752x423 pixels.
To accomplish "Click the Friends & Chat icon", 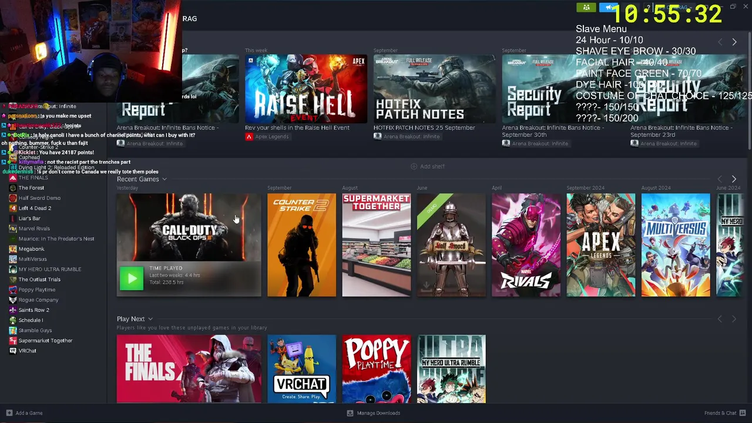I will pyautogui.click(x=743, y=413).
